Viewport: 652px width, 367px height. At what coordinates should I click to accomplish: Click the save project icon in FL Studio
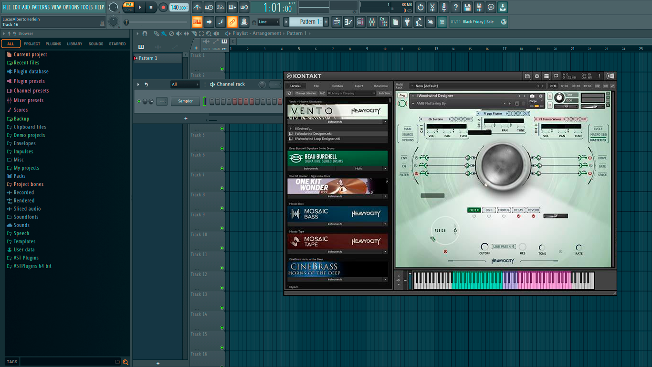click(x=467, y=7)
